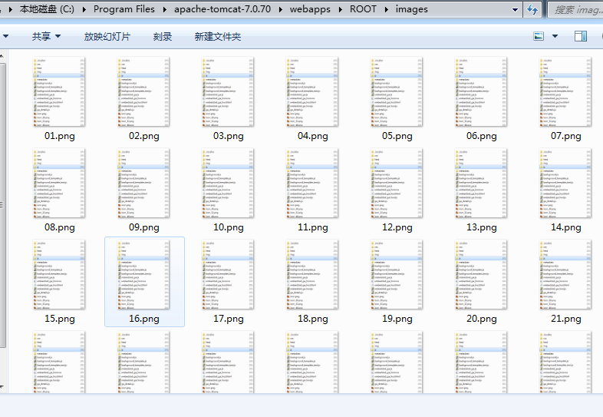Select the 01.png thumbnail
Image resolution: width=603 pixels, height=417 pixels.
[59, 91]
